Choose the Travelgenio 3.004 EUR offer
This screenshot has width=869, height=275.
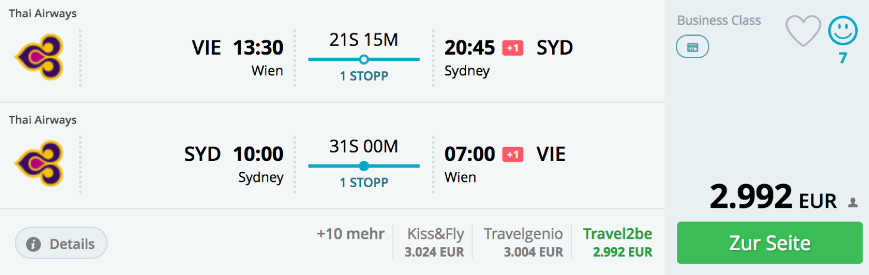tap(523, 242)
